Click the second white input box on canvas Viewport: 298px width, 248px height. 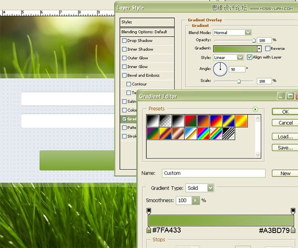[68, 121]
